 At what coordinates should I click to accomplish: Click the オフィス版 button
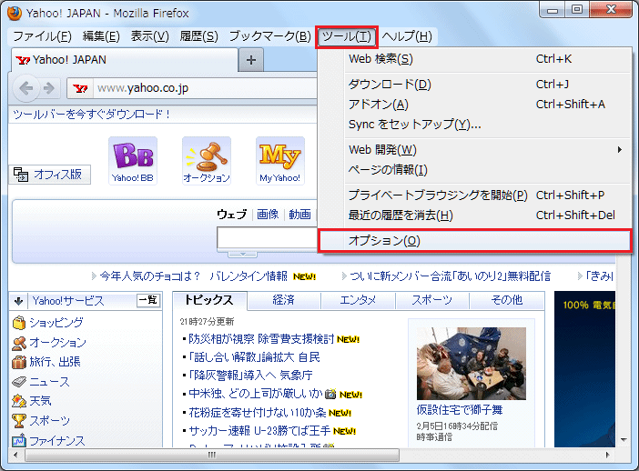point(50,175)
